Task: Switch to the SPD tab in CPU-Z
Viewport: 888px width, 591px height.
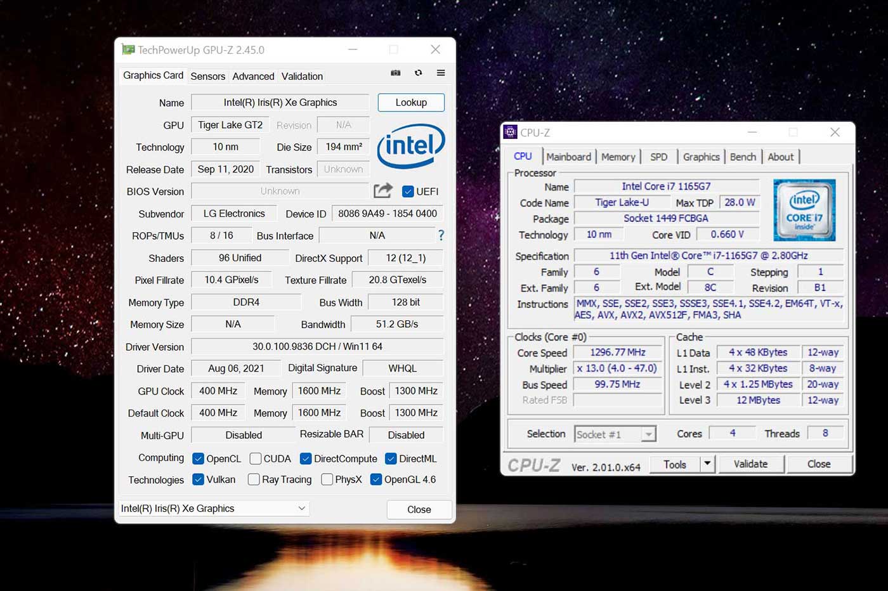Action: tap(659, 157)
